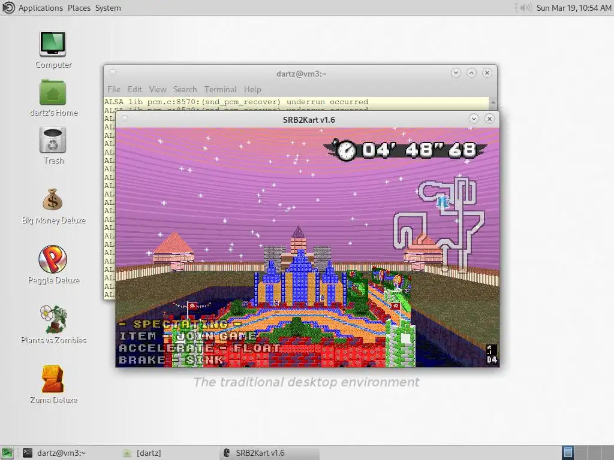
Task: Open the terminal Search menu
Action: (185, 90)
